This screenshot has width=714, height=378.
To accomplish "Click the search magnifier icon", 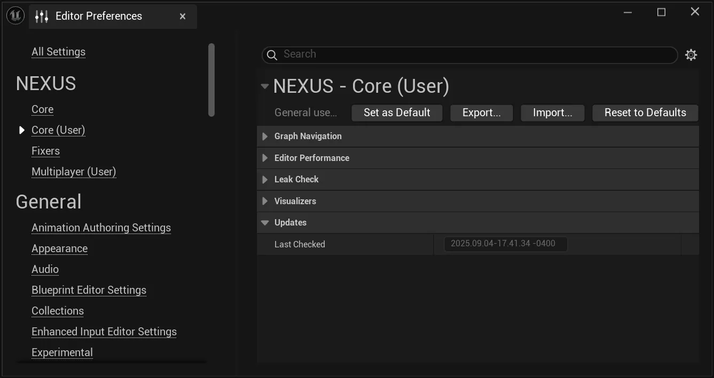I will point(272,55).
